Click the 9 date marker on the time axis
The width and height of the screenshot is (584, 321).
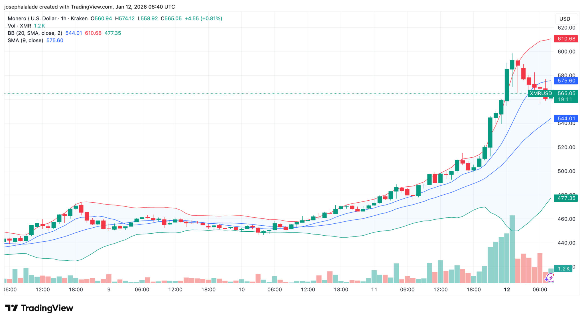(x=109, y=290)
